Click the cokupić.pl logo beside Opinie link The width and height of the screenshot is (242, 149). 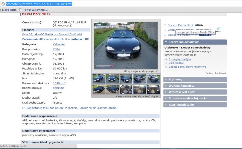[199, 25]
